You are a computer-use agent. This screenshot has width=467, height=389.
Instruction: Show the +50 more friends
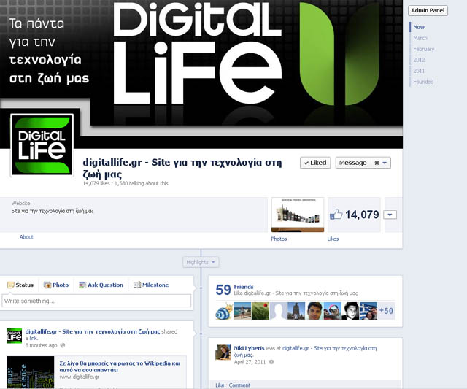click(x=386, y=311)
